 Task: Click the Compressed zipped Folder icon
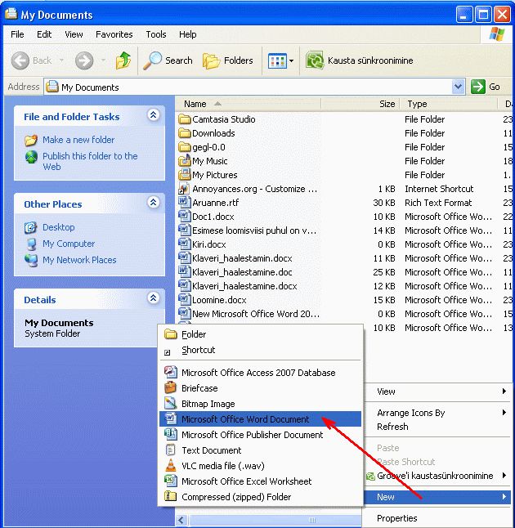pyautogui.click(x=170, y=496)
